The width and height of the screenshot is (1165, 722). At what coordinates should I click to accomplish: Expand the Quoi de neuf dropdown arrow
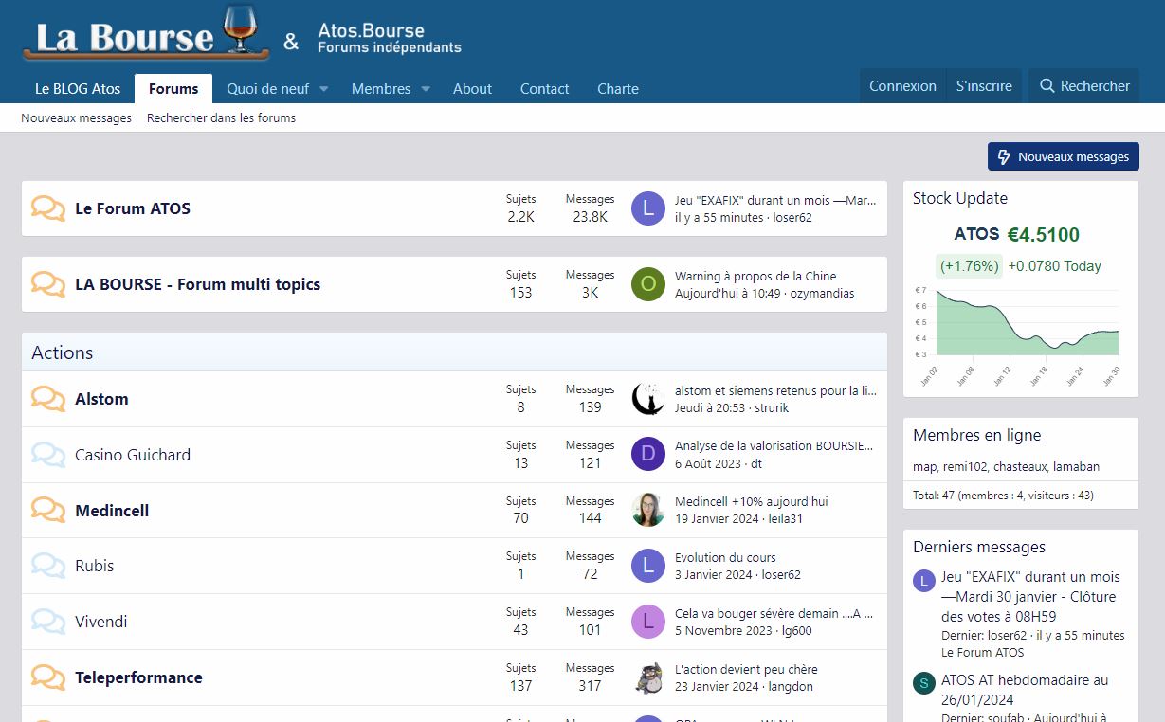click(323, 89)
